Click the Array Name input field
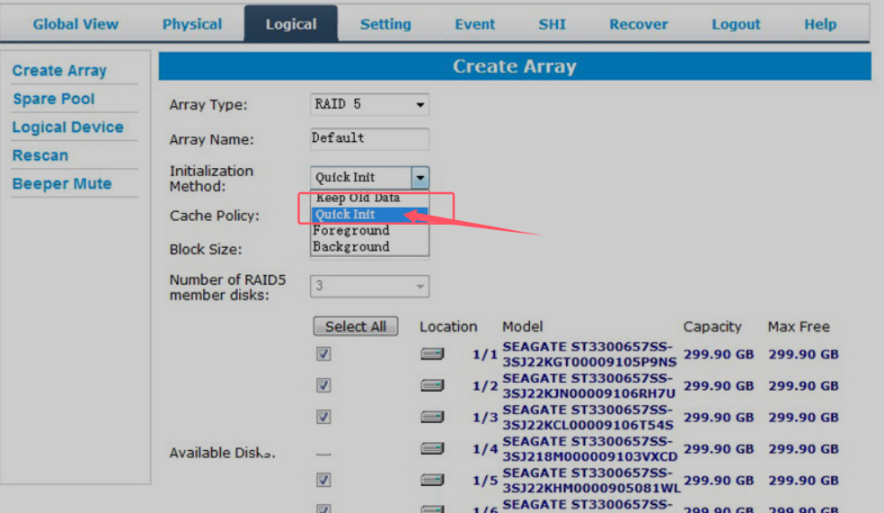This screenshot has height=513, width=884. point(369,138)
